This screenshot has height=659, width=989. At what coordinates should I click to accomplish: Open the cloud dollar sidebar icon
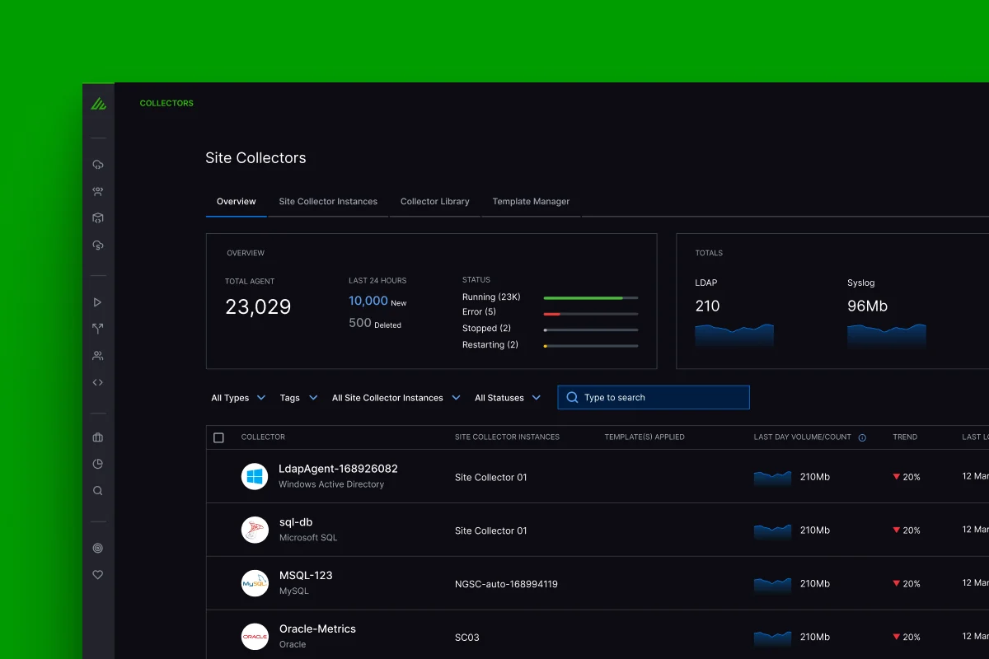click(98, 245)
